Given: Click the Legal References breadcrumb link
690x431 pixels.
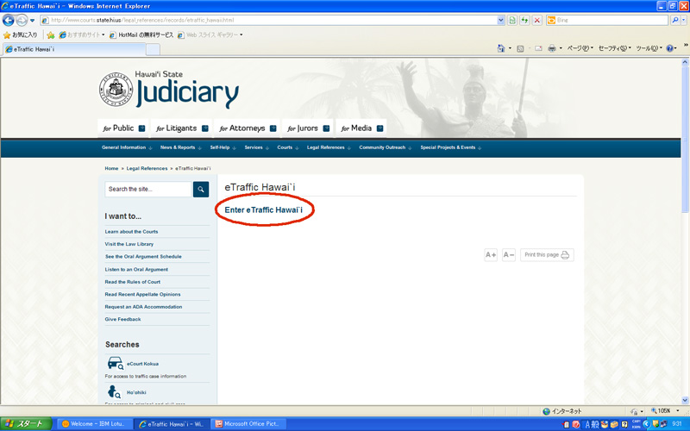Looking at the screenshot, I should pyautogui.click(x=147, y=168).
